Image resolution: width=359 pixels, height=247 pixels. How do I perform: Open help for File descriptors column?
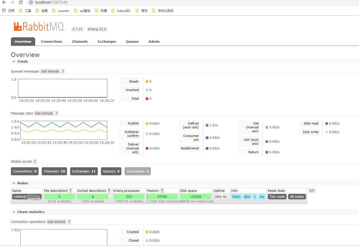pyautogui.click(x=70, y=191)
